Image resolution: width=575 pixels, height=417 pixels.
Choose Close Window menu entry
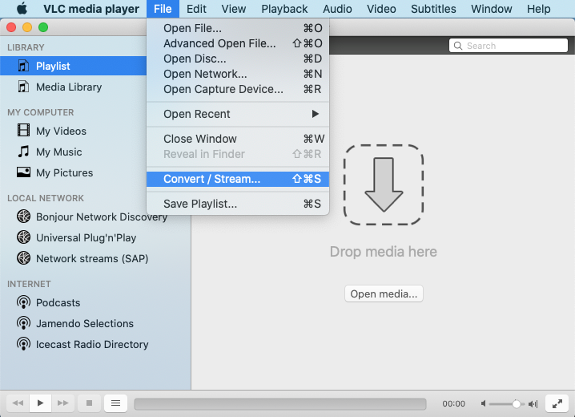(238, 139)
